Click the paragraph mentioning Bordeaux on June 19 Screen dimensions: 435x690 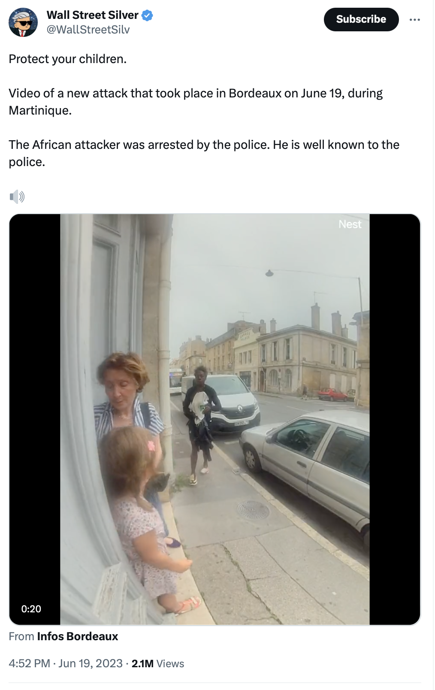[196, 102]
